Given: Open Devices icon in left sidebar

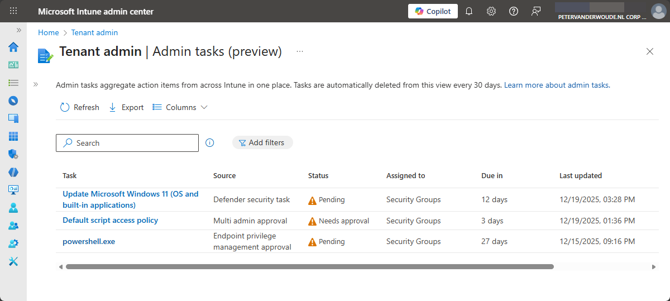Looking at the screenshot, I should click(x=13, y=118).
